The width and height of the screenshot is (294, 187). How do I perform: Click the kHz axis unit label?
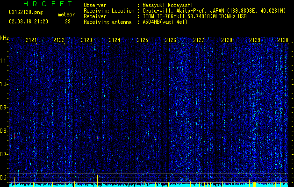point(4,38)
